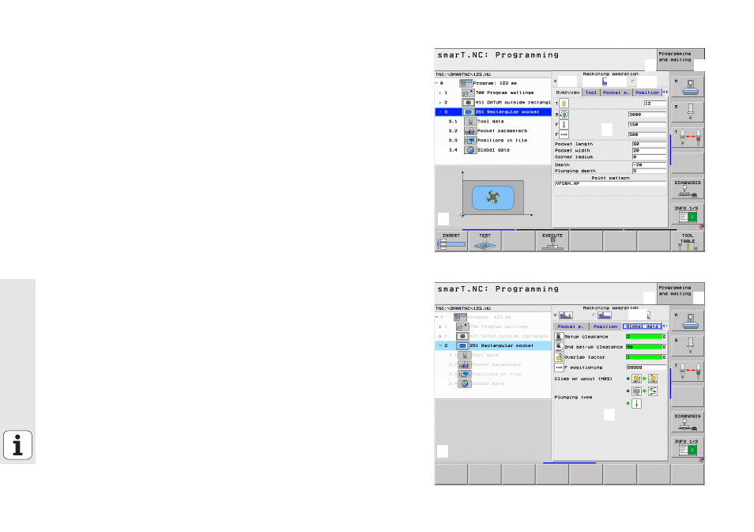Click the green Setup clearance value field
Image resolution: width=754 pixels, height=532 pixels.
[x=644, y=336]
